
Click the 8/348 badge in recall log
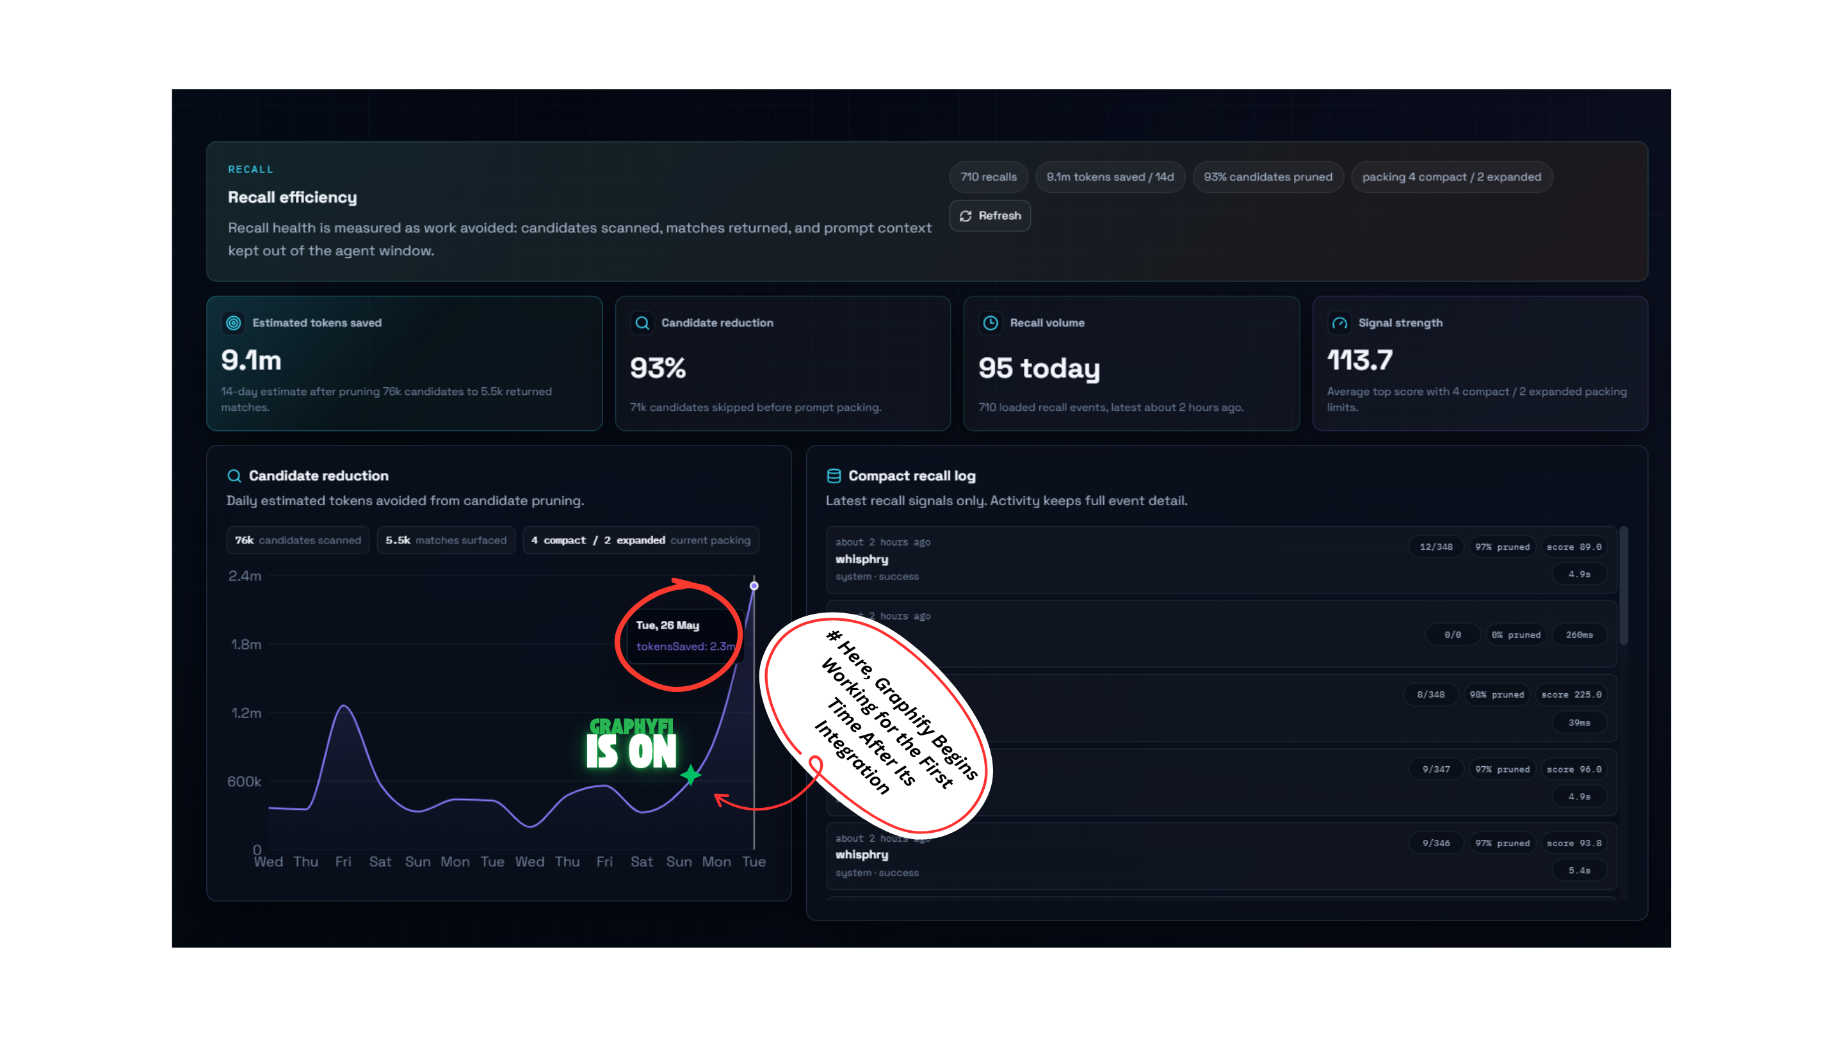[1430, 694]
